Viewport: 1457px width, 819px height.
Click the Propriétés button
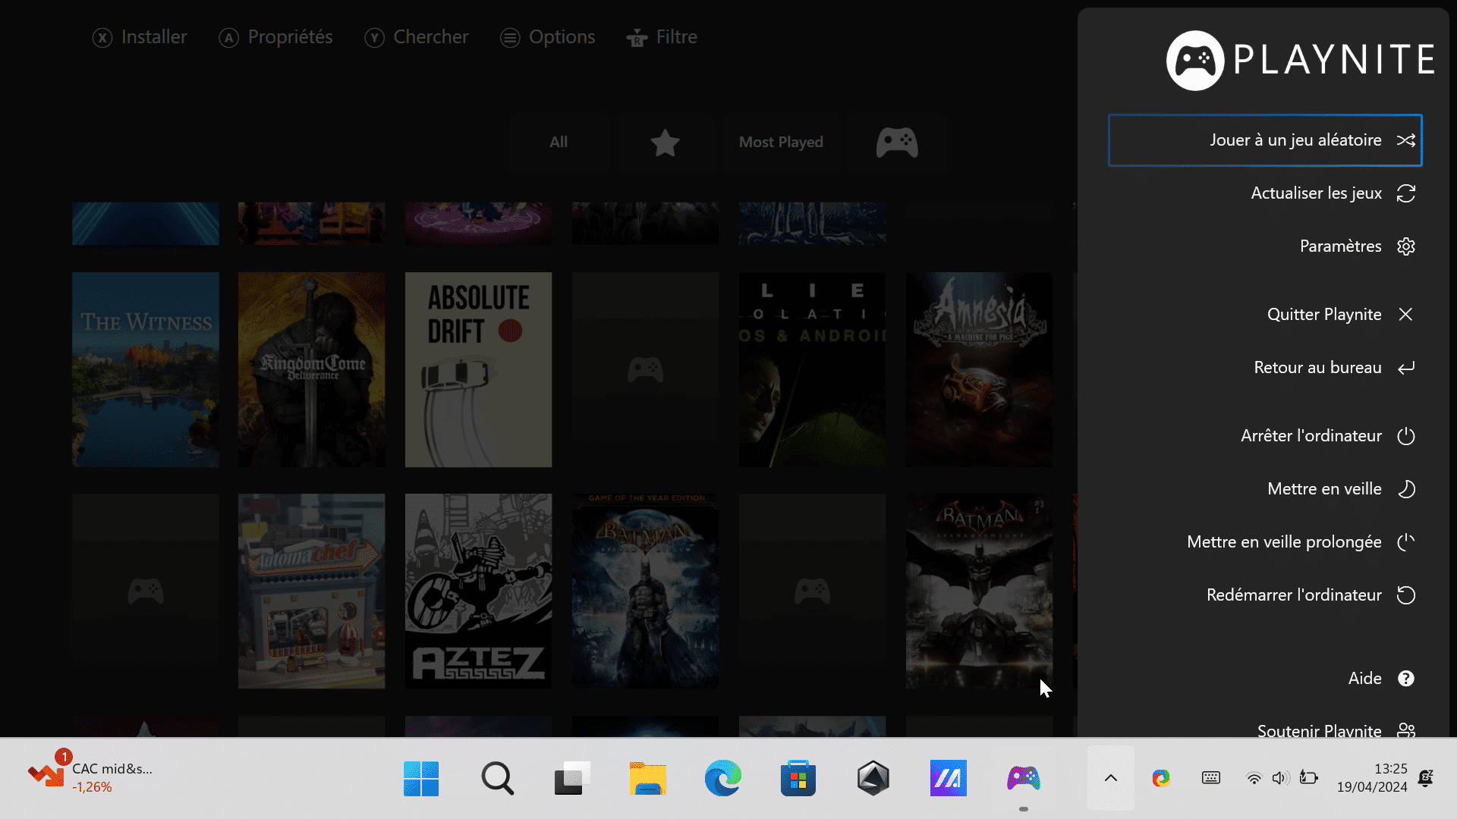click(275, 37)
